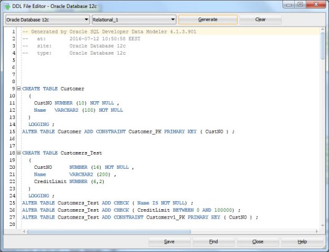
Task: Click the 'Generated by Oracle SQL Developer' comment line
Action: click(x=109, y=32)
